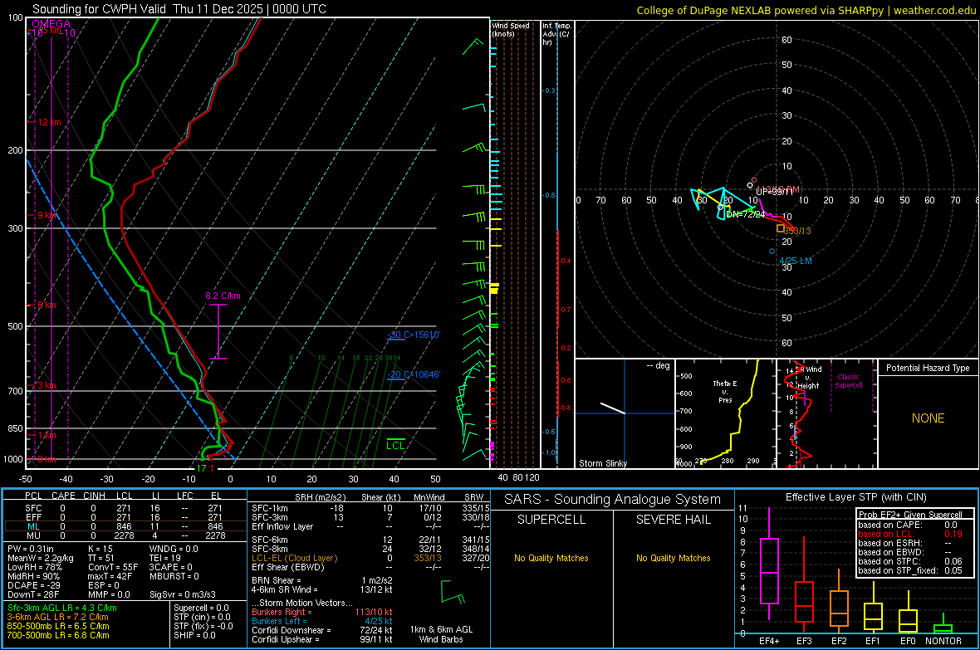The height and width of the screenshot is (650, 980).
Task: Select the "based on STP_fixed:" entry
Action: pyautogui.click(x=897, y=570)
